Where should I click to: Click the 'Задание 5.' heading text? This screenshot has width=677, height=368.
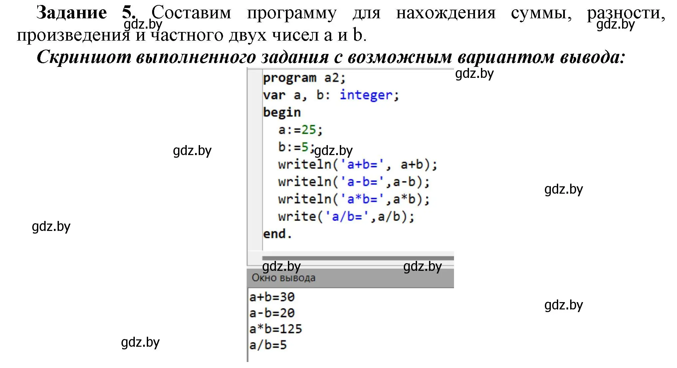pyautogui.click(x=86, y=13)
